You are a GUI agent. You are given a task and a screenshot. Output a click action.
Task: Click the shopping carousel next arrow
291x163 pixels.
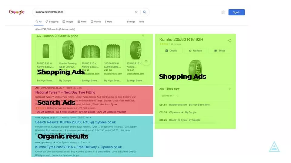point(146,61)
